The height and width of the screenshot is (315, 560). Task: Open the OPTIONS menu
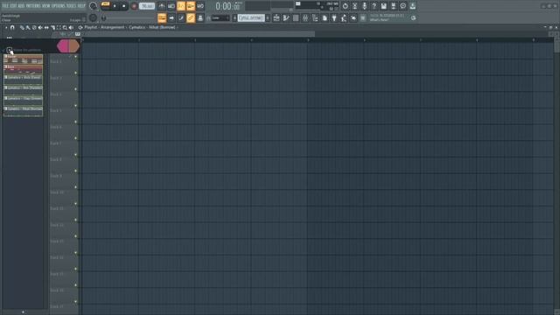[59, 6]
